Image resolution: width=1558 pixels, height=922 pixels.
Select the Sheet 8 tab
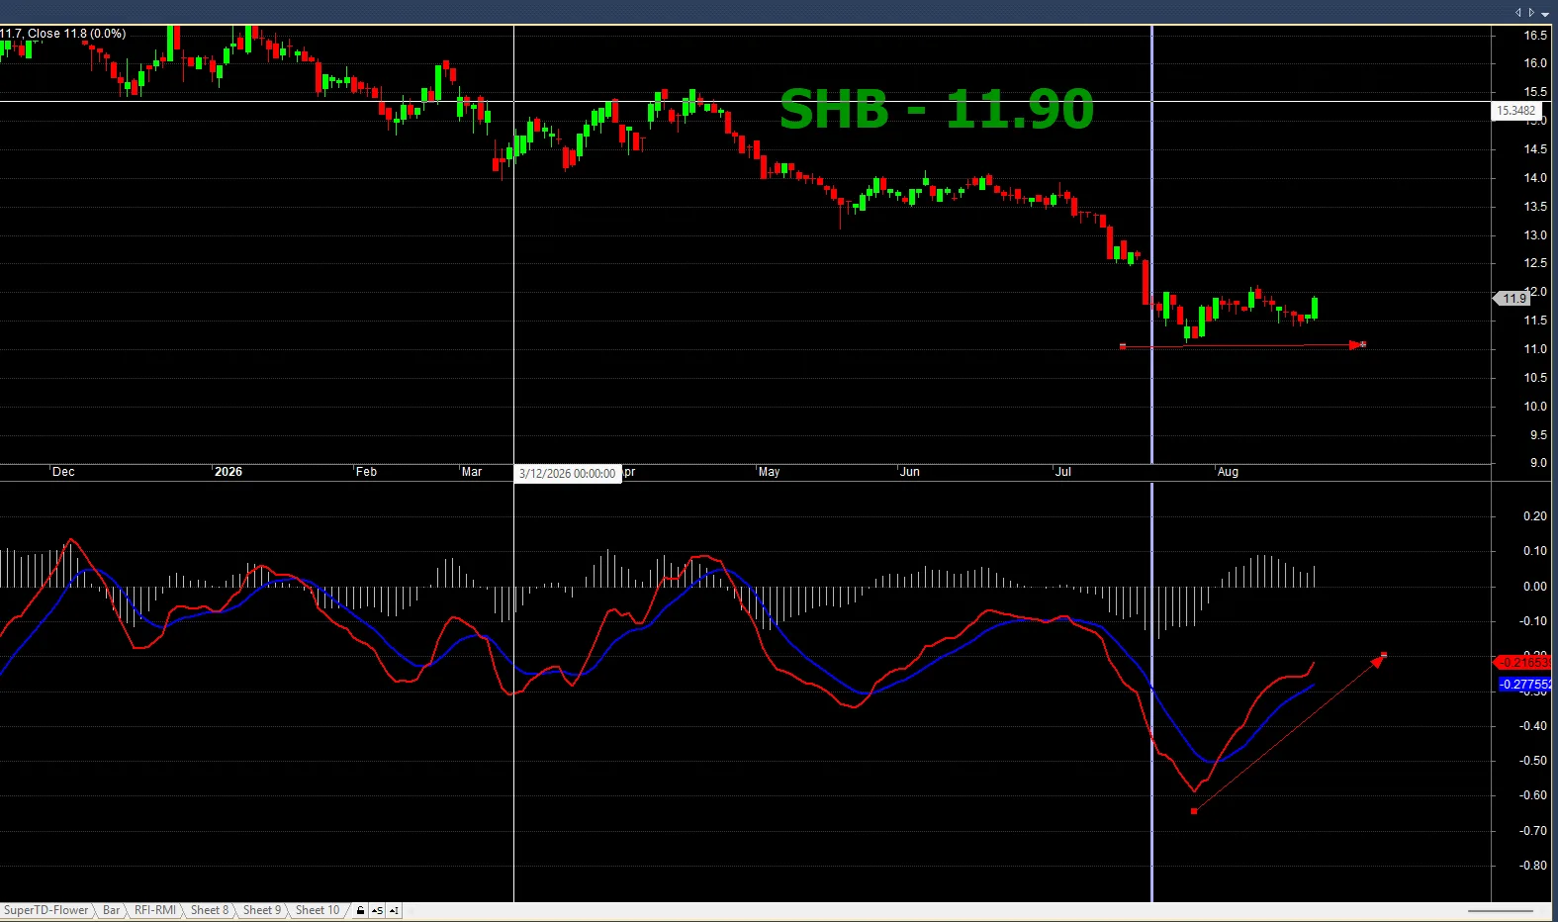(x=209, y=910)
